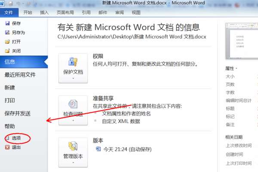Click the 页数 property label
Screen dimensions: 258x172
tap(230, 84)
